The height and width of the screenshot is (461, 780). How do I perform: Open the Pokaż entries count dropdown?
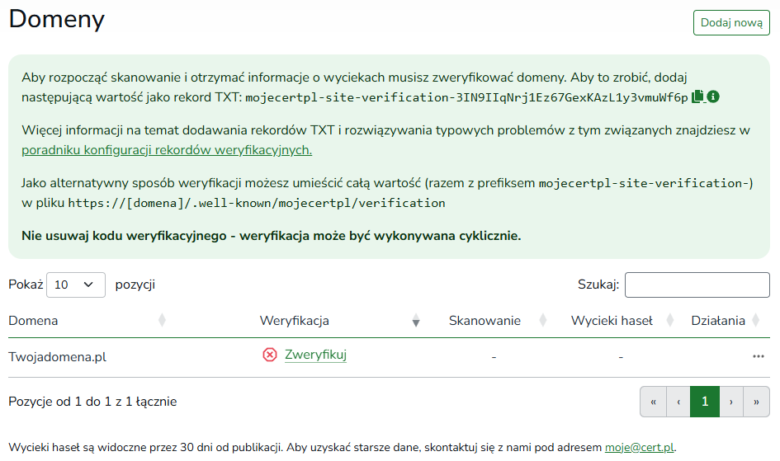pyautogui.click(x=76, y=285)
